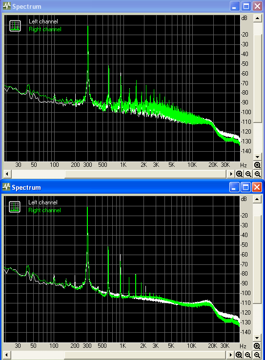
Task: Click the spectrum display icon in bottom window
Action: [15, 207]
